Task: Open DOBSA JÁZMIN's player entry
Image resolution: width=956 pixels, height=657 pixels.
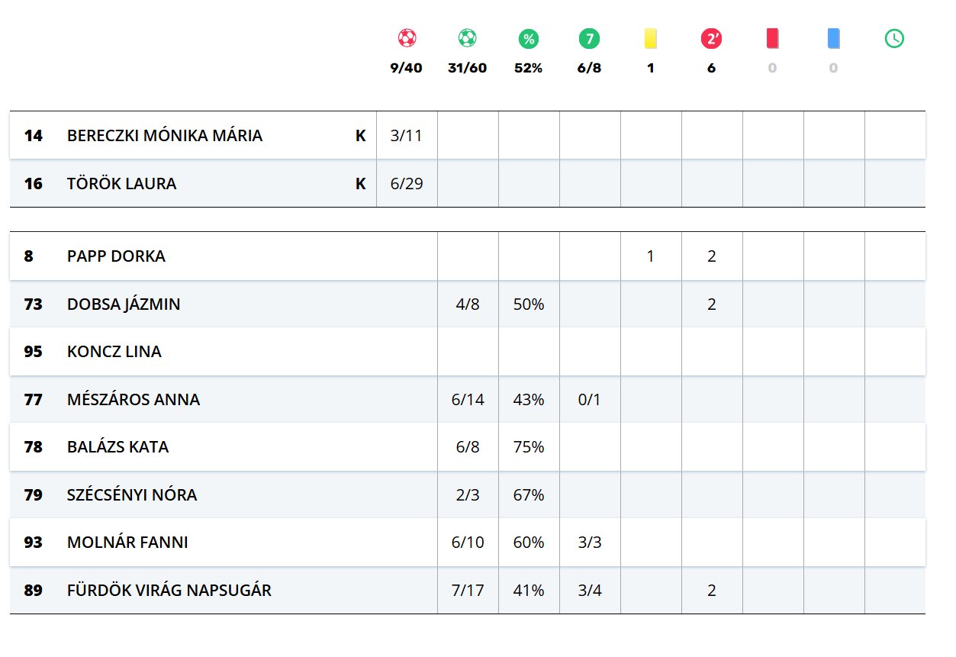Action: (x=124, y=304)
